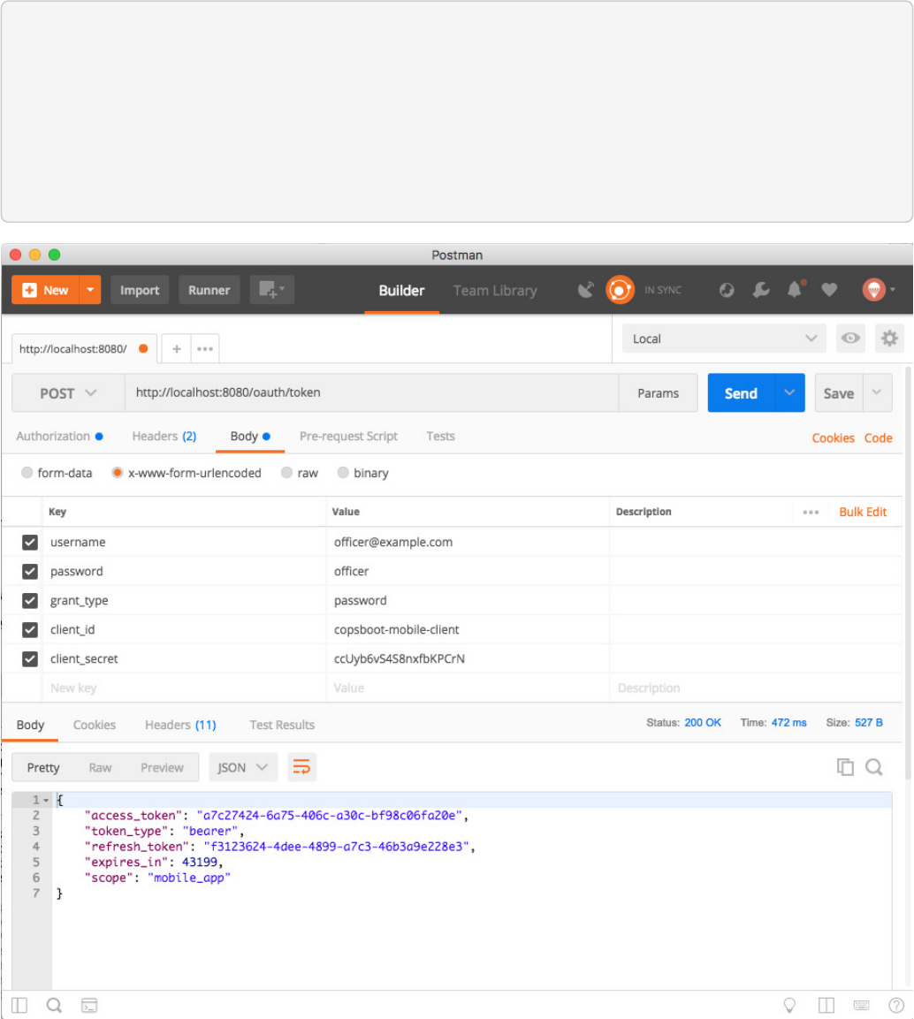
Task: Uncheck the username parameter
Action: tap(30, 542)
